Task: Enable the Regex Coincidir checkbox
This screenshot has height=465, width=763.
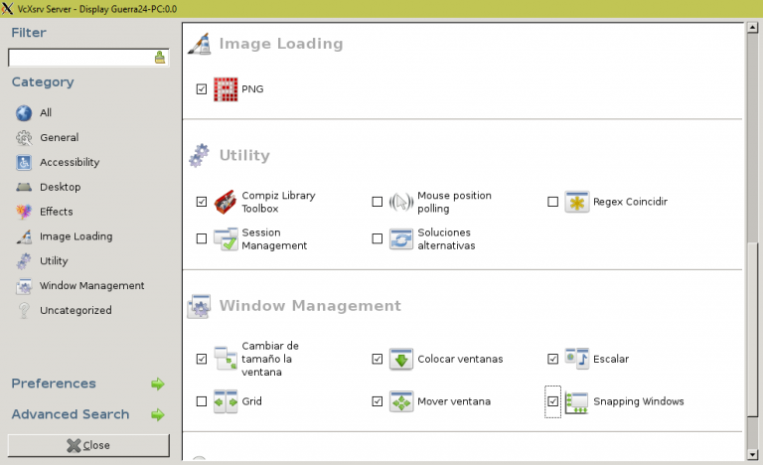Action: 553,202
